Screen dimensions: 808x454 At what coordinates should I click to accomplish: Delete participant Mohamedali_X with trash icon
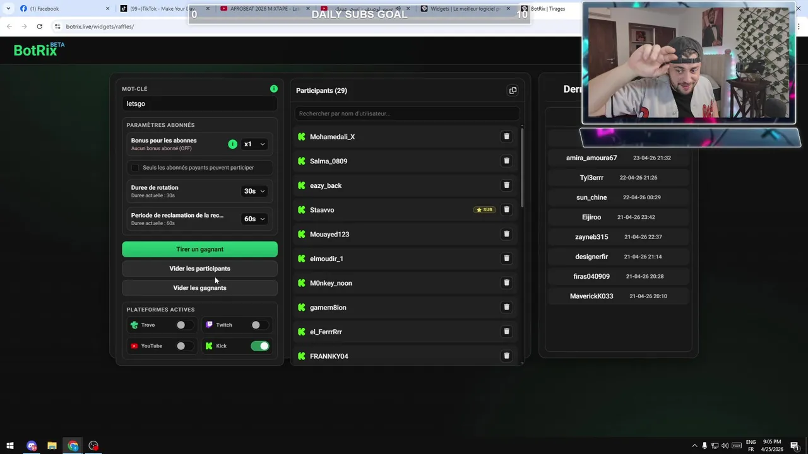pyautogui.click(x=506, y=136)
